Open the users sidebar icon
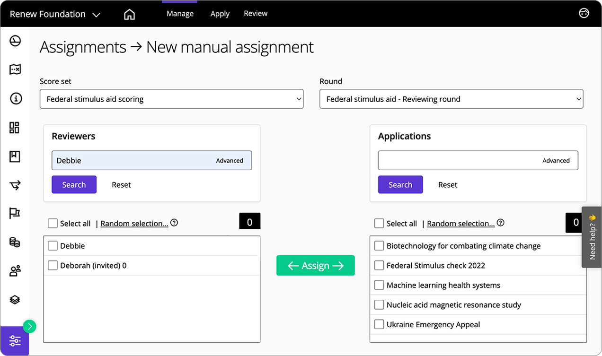 pyautogui.click(x=15, y=271)
